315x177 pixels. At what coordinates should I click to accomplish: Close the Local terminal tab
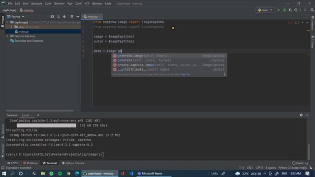31,115
